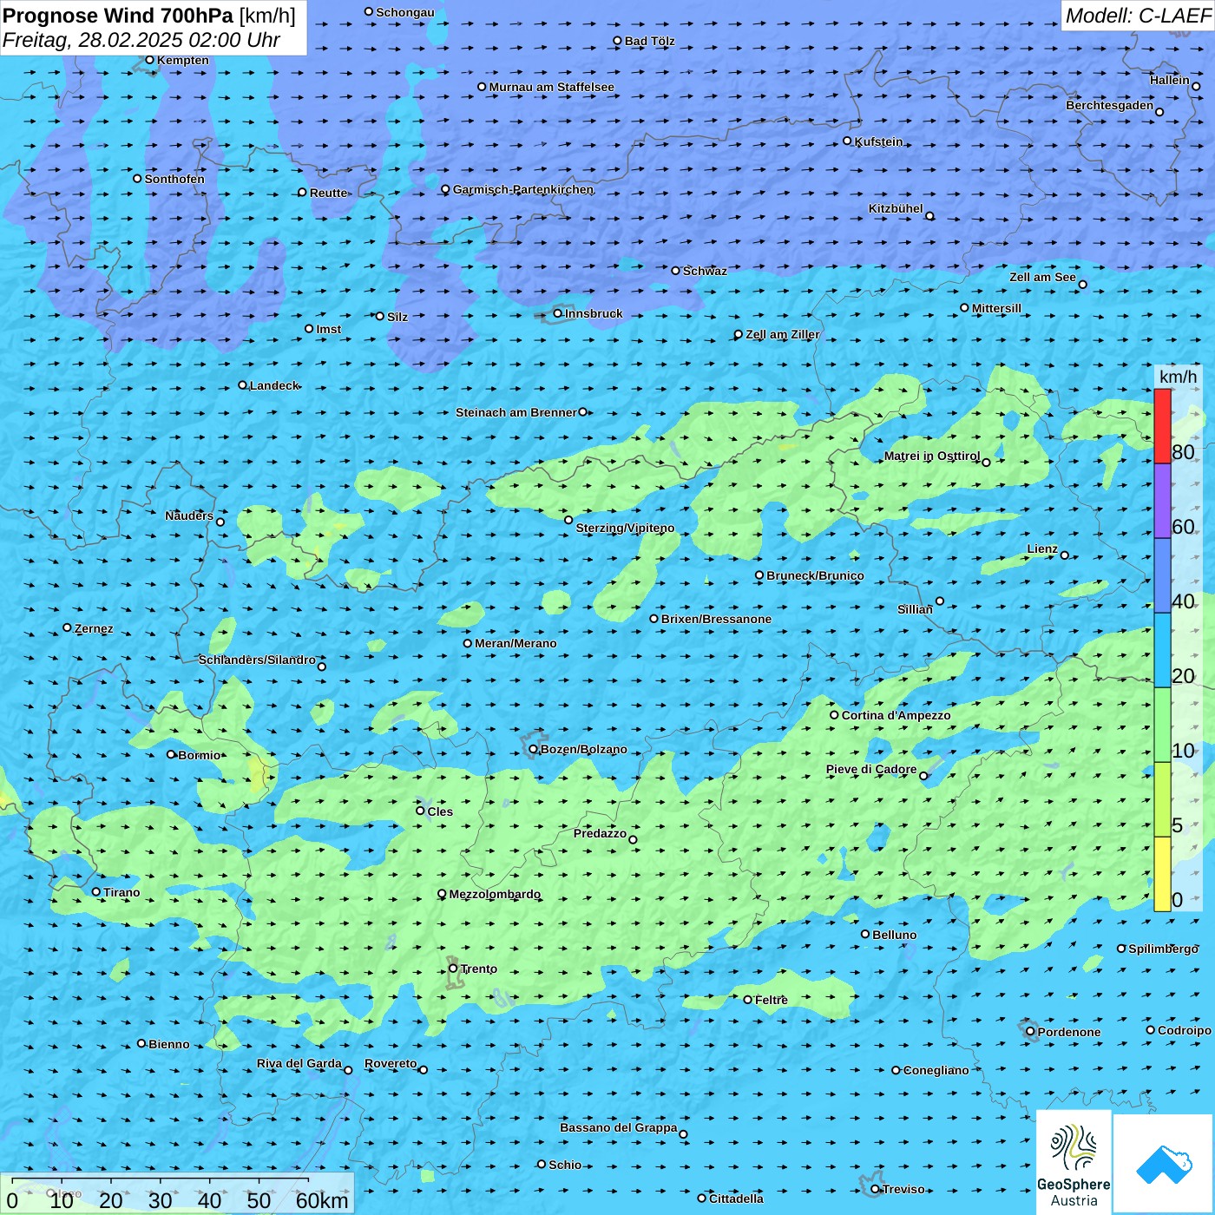Click the 'Zell am See' label
1215x1215 pixels.
(x=1042, y=277)
